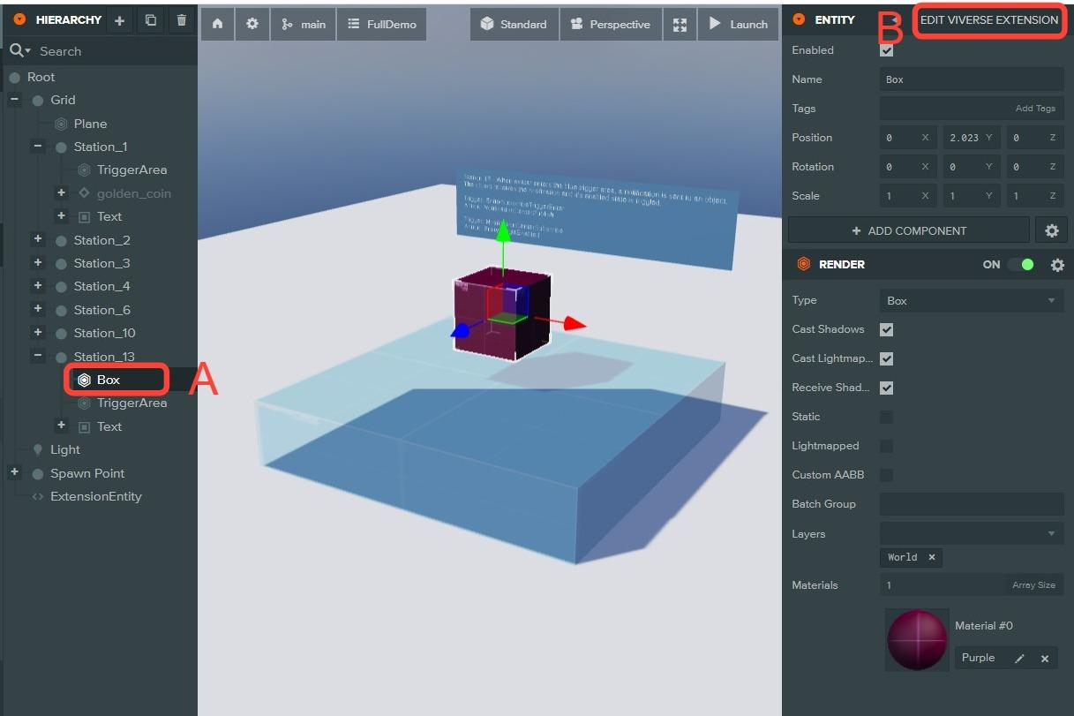Click Edit Viverse Extension button
1074x716 pixels.
[988, 20]
